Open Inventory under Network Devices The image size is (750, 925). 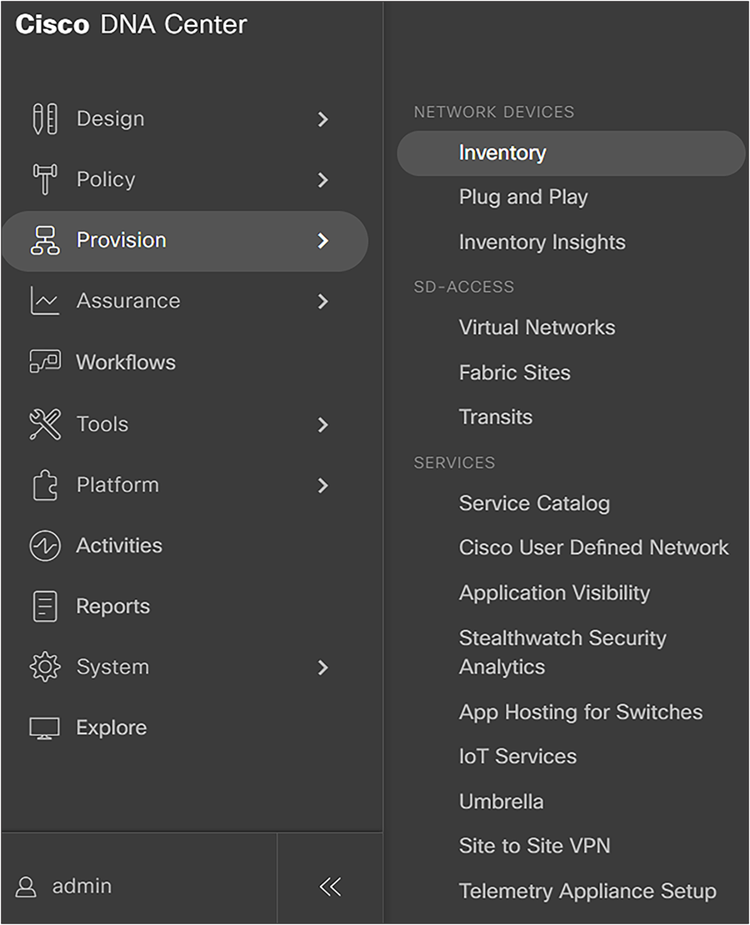tap(571, 152)
